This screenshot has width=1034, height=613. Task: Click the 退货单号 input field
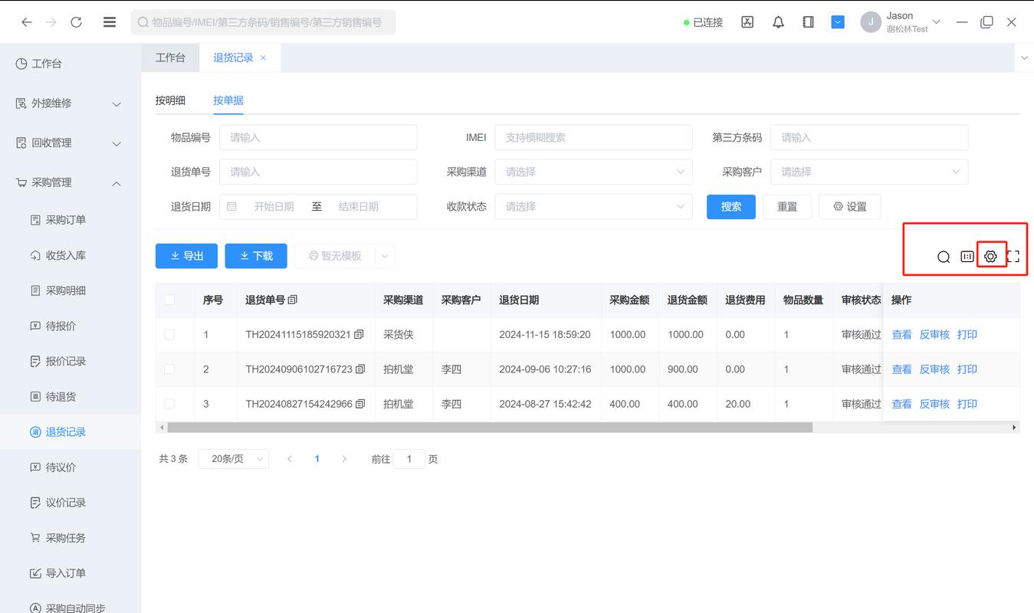[x=318, y=172]
